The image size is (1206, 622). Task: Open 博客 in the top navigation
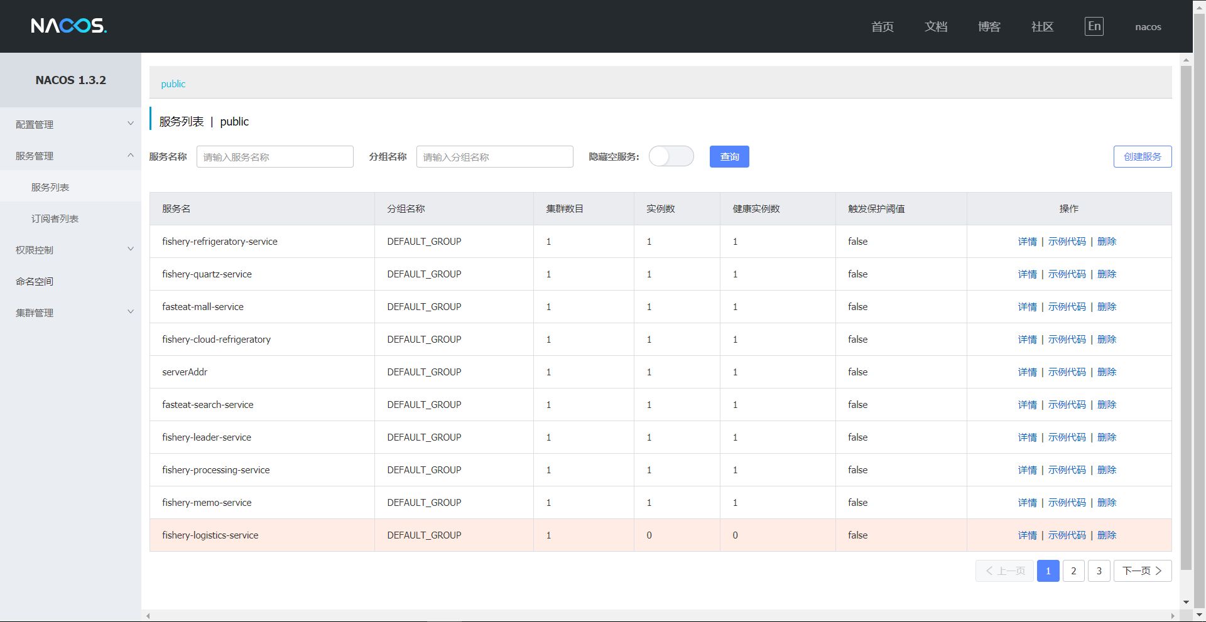click(x=989, y=26)
